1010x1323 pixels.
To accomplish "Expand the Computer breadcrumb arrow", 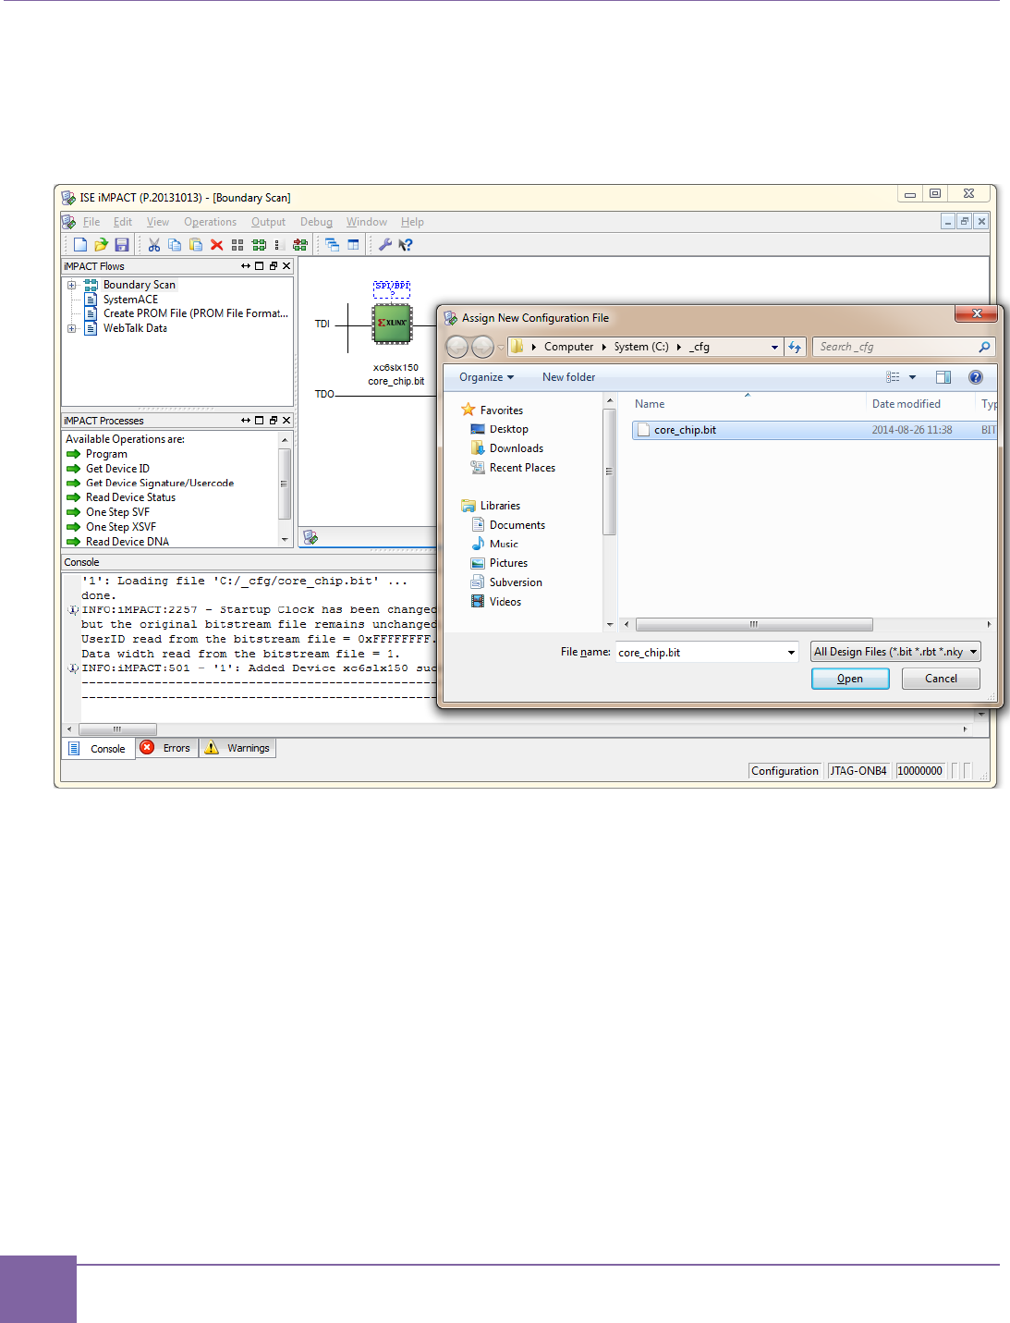I will [604, 348].
